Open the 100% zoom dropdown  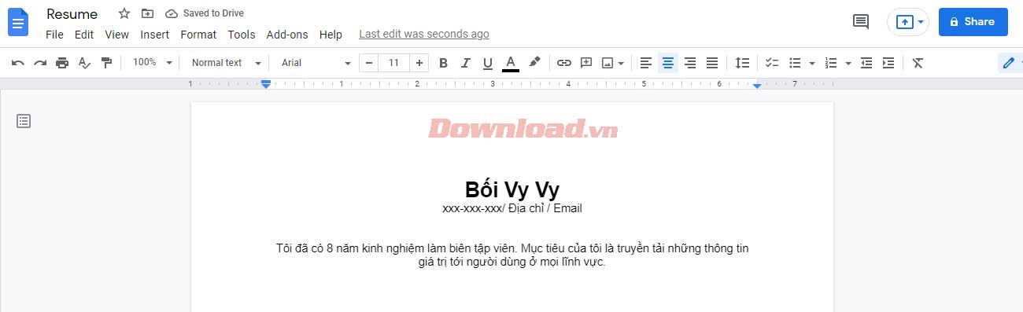[x=152, y=63]
